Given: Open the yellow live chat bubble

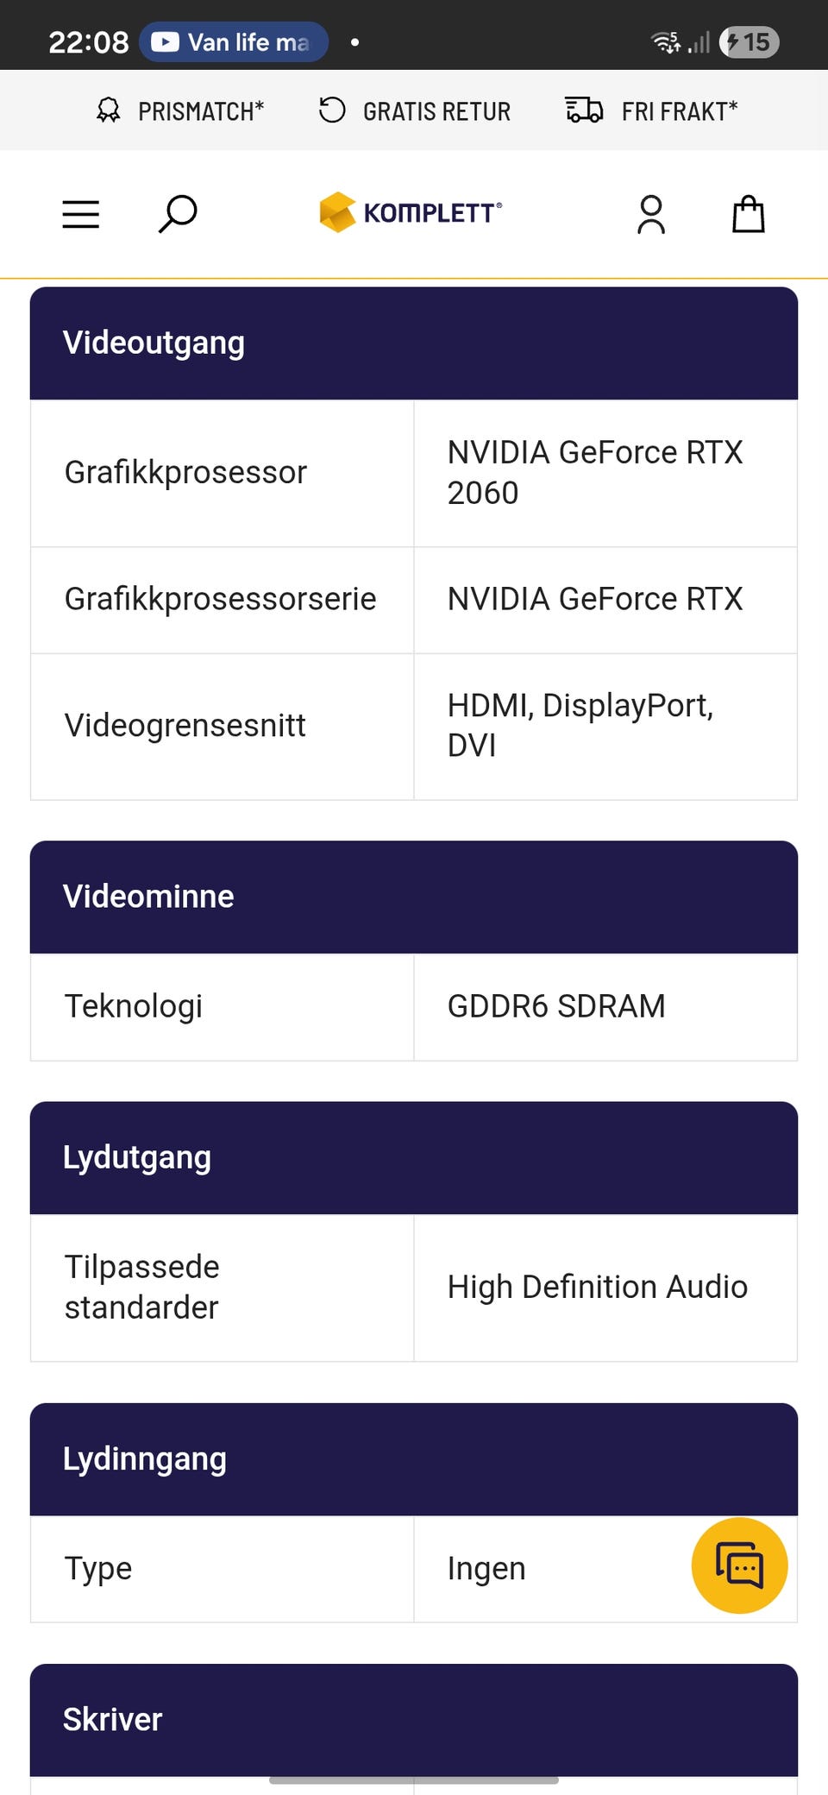Looking at the screenshot, I should [x=740, y=1565].
